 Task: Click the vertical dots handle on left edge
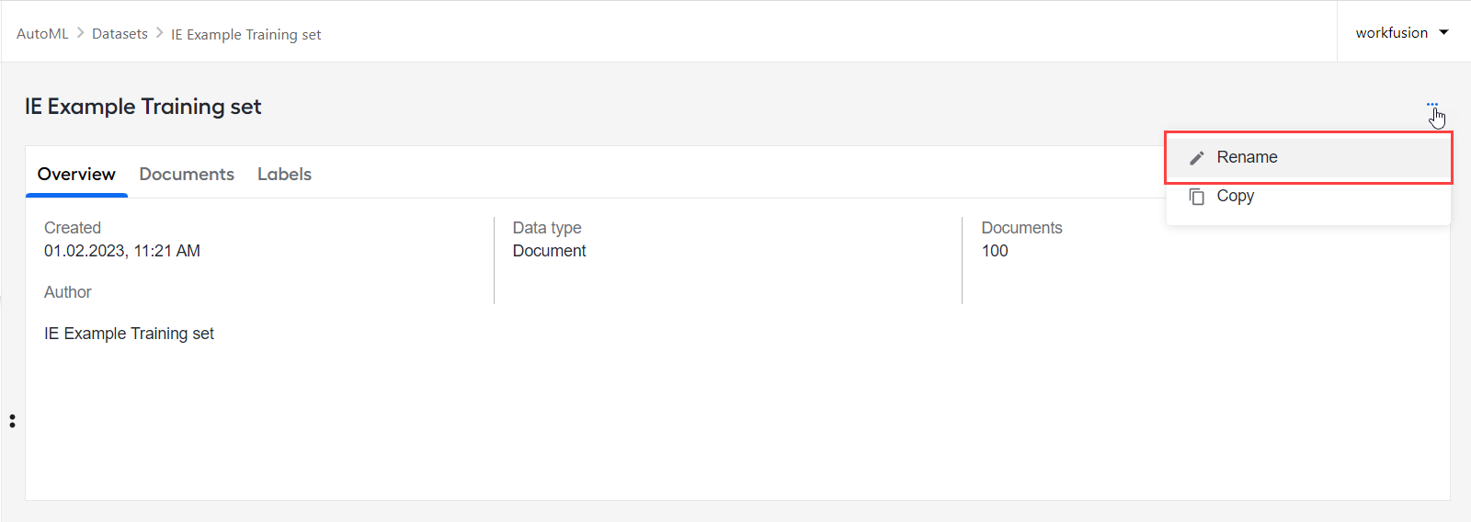12,421
